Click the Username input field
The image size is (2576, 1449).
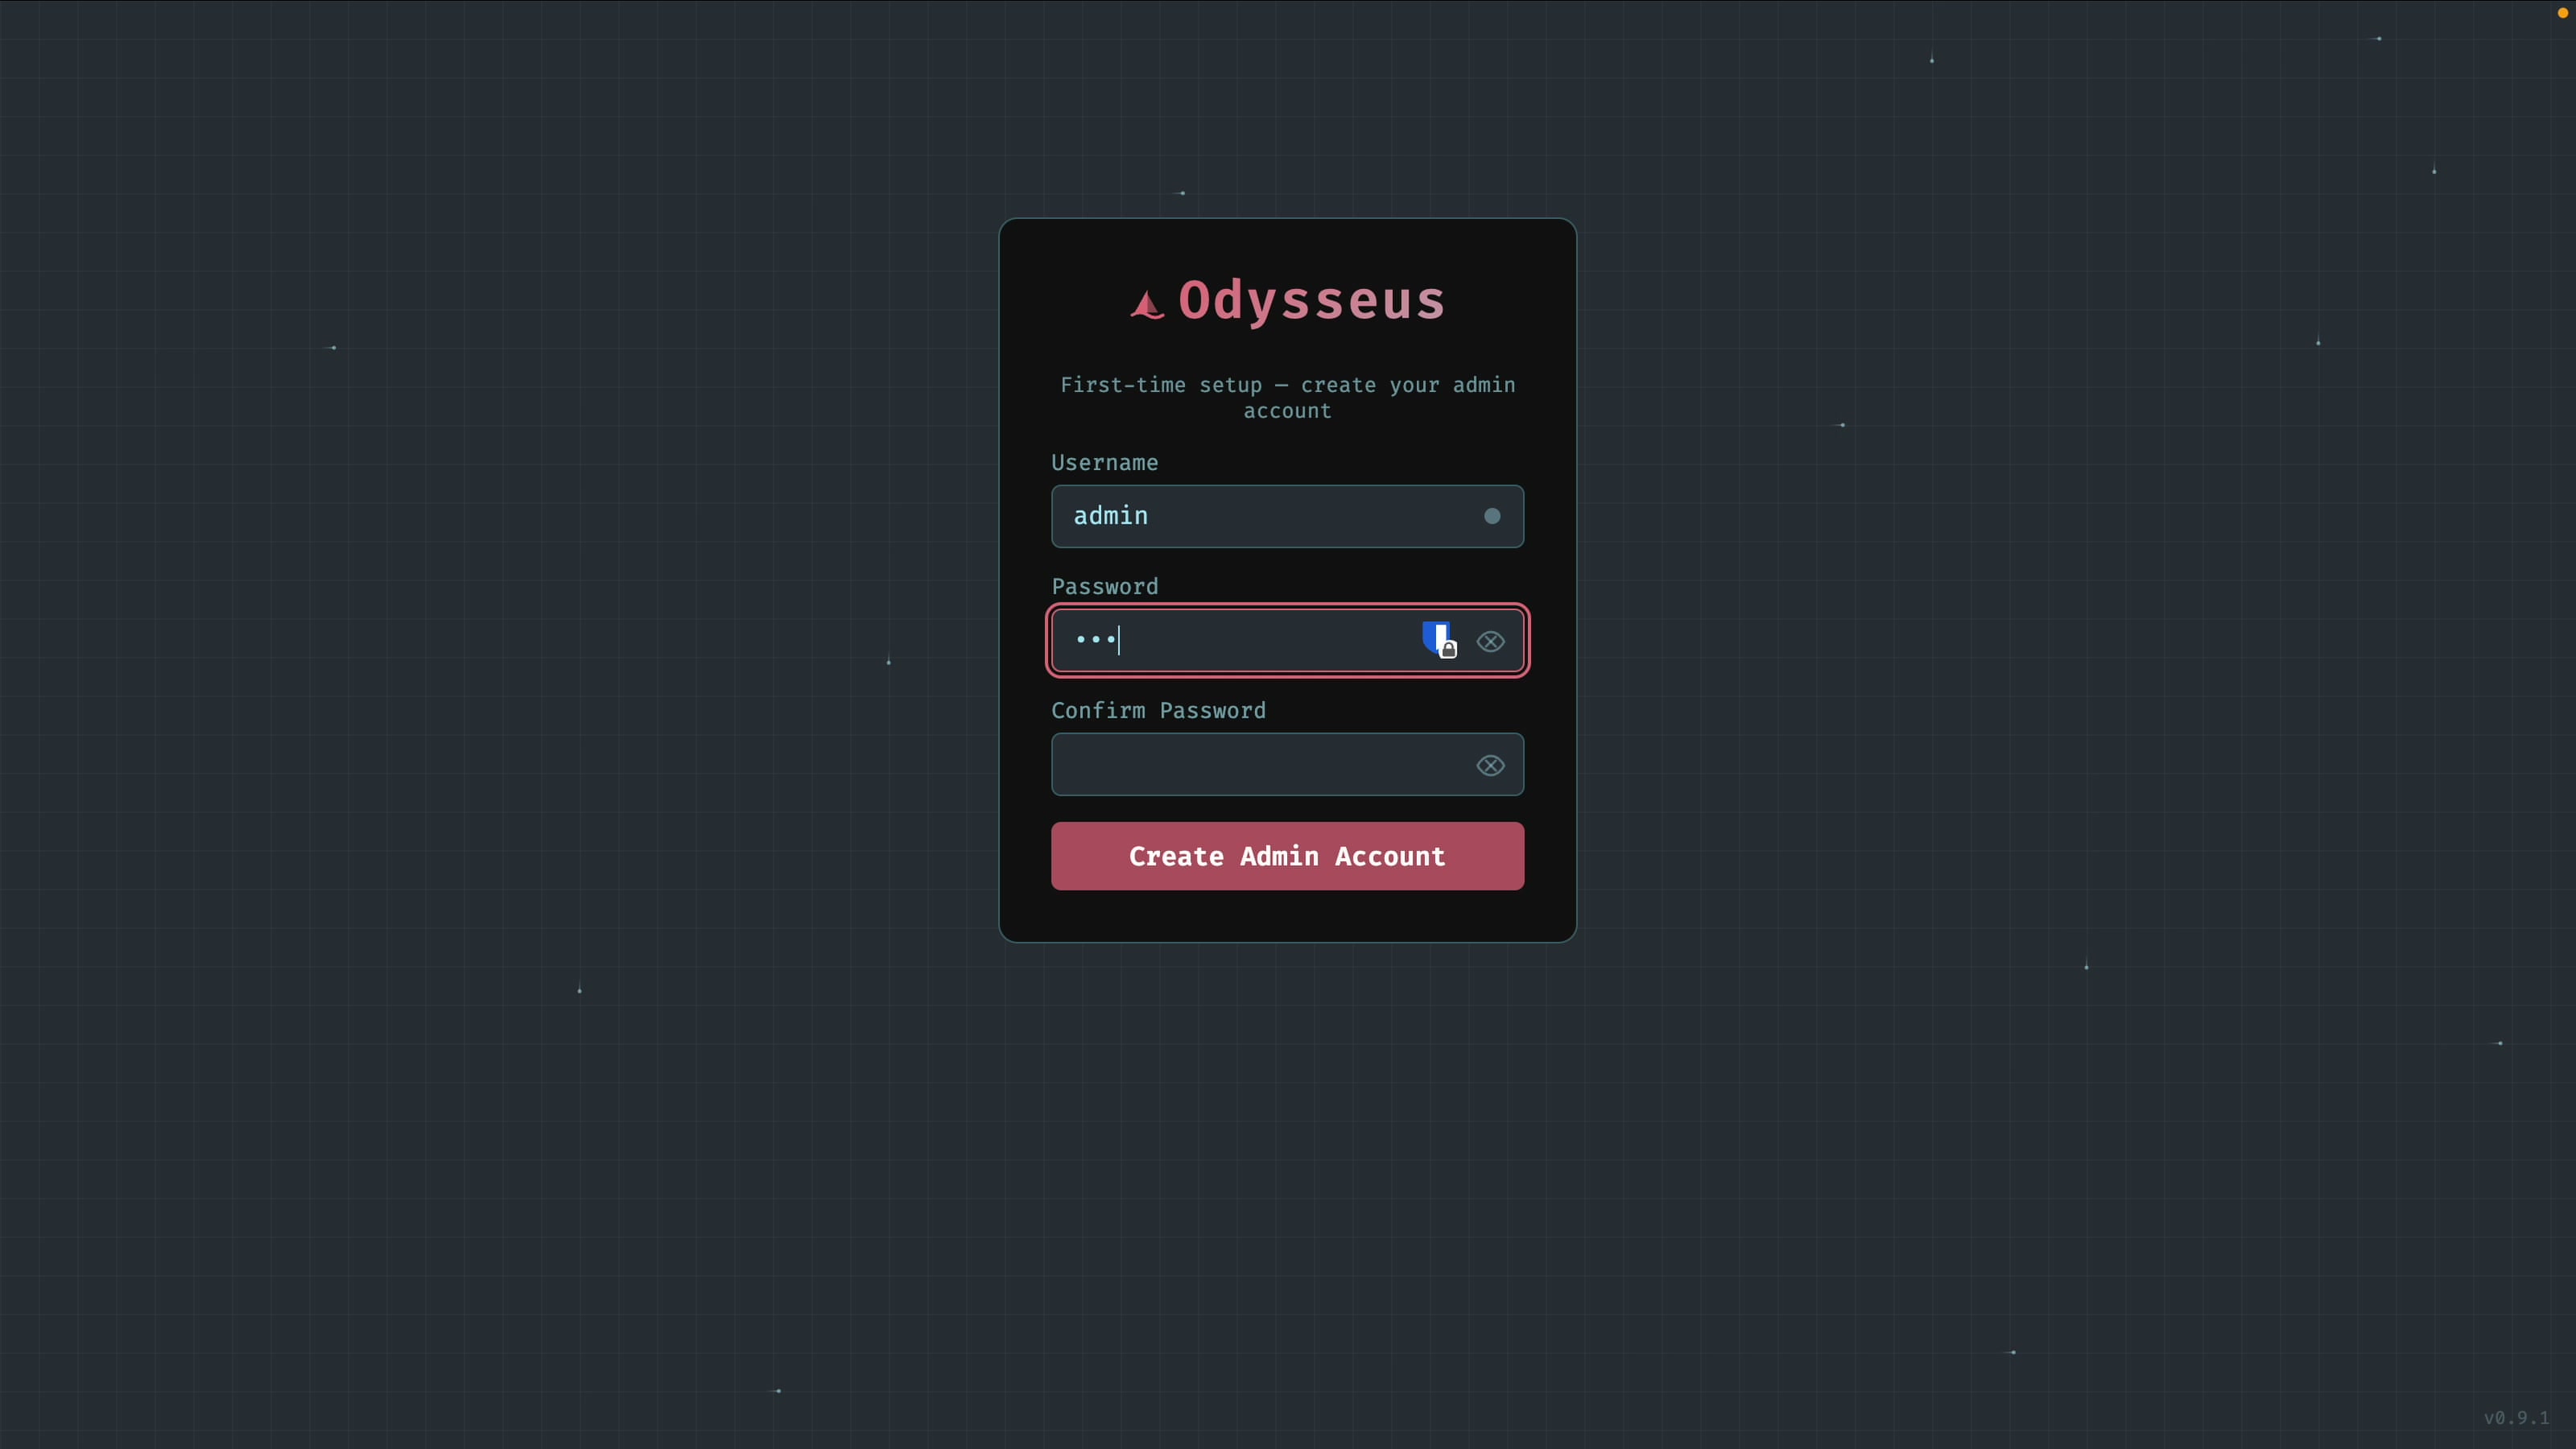click(x=1287, y=516)
